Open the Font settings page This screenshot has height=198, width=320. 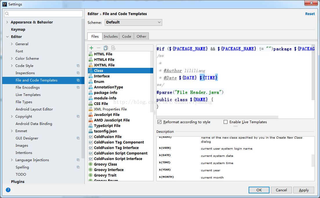pyautogui.click(x=19, y=51)
